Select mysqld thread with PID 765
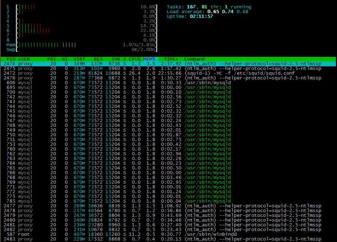 168,168
